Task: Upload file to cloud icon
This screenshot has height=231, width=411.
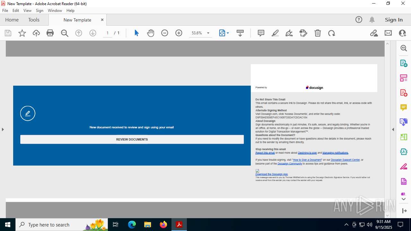Action: click(36, 33)
